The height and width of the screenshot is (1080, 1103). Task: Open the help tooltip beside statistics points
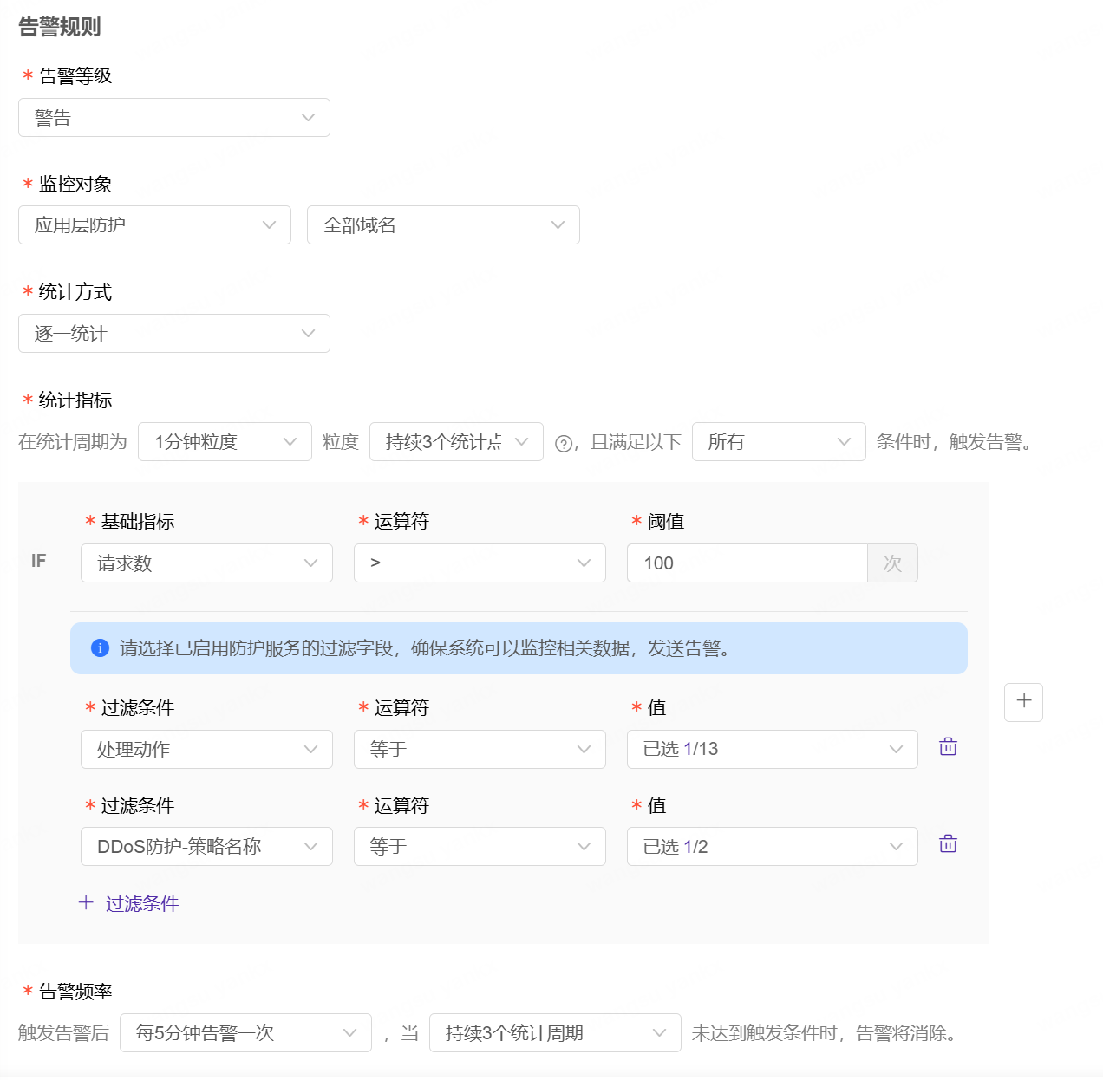tap(563, 442)
